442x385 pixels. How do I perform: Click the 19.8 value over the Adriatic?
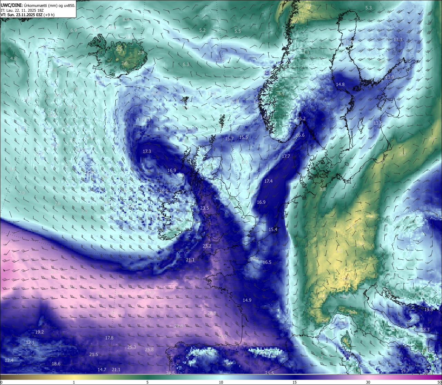[x=429, y=310]
